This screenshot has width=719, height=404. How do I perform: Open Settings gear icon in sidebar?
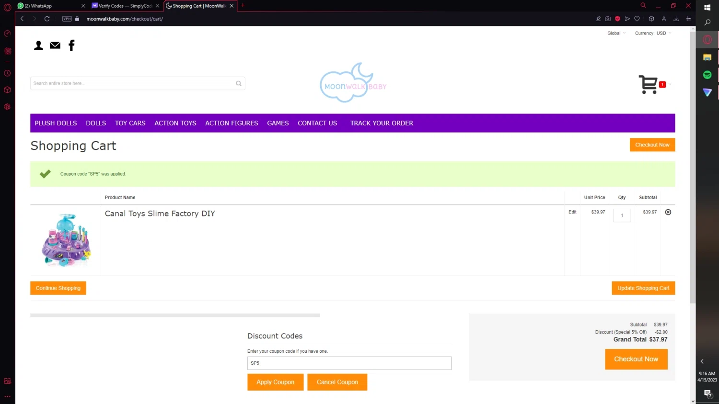7,107
